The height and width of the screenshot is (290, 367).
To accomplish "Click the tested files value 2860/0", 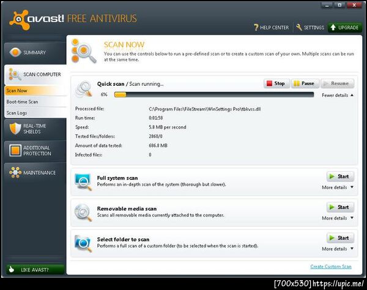I will 155,136.
